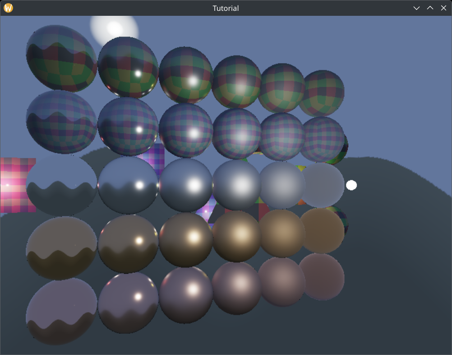This screenshot has width=452, height=355.
Task: Click the wavy-banded gold sphere
Action: tap(61, 244)
